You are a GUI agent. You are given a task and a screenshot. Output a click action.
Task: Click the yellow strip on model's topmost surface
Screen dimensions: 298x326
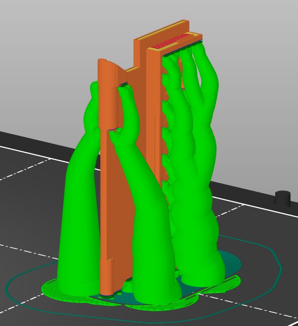click(161, 31)
